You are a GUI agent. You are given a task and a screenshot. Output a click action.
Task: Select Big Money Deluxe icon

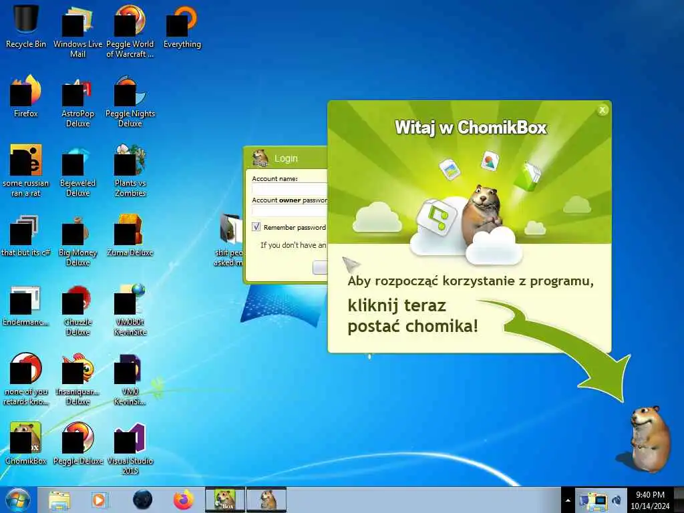tap(77, 240)
